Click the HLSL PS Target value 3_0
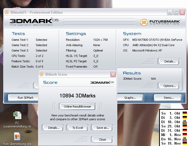188x146 pixels. [96, 61]
